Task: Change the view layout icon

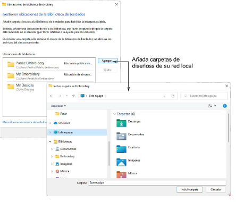Action: click(x=210, y=106)
